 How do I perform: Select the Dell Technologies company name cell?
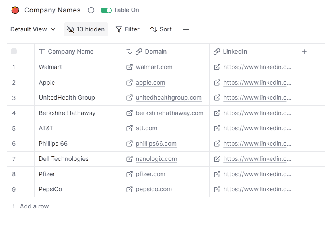coord(64,159)
